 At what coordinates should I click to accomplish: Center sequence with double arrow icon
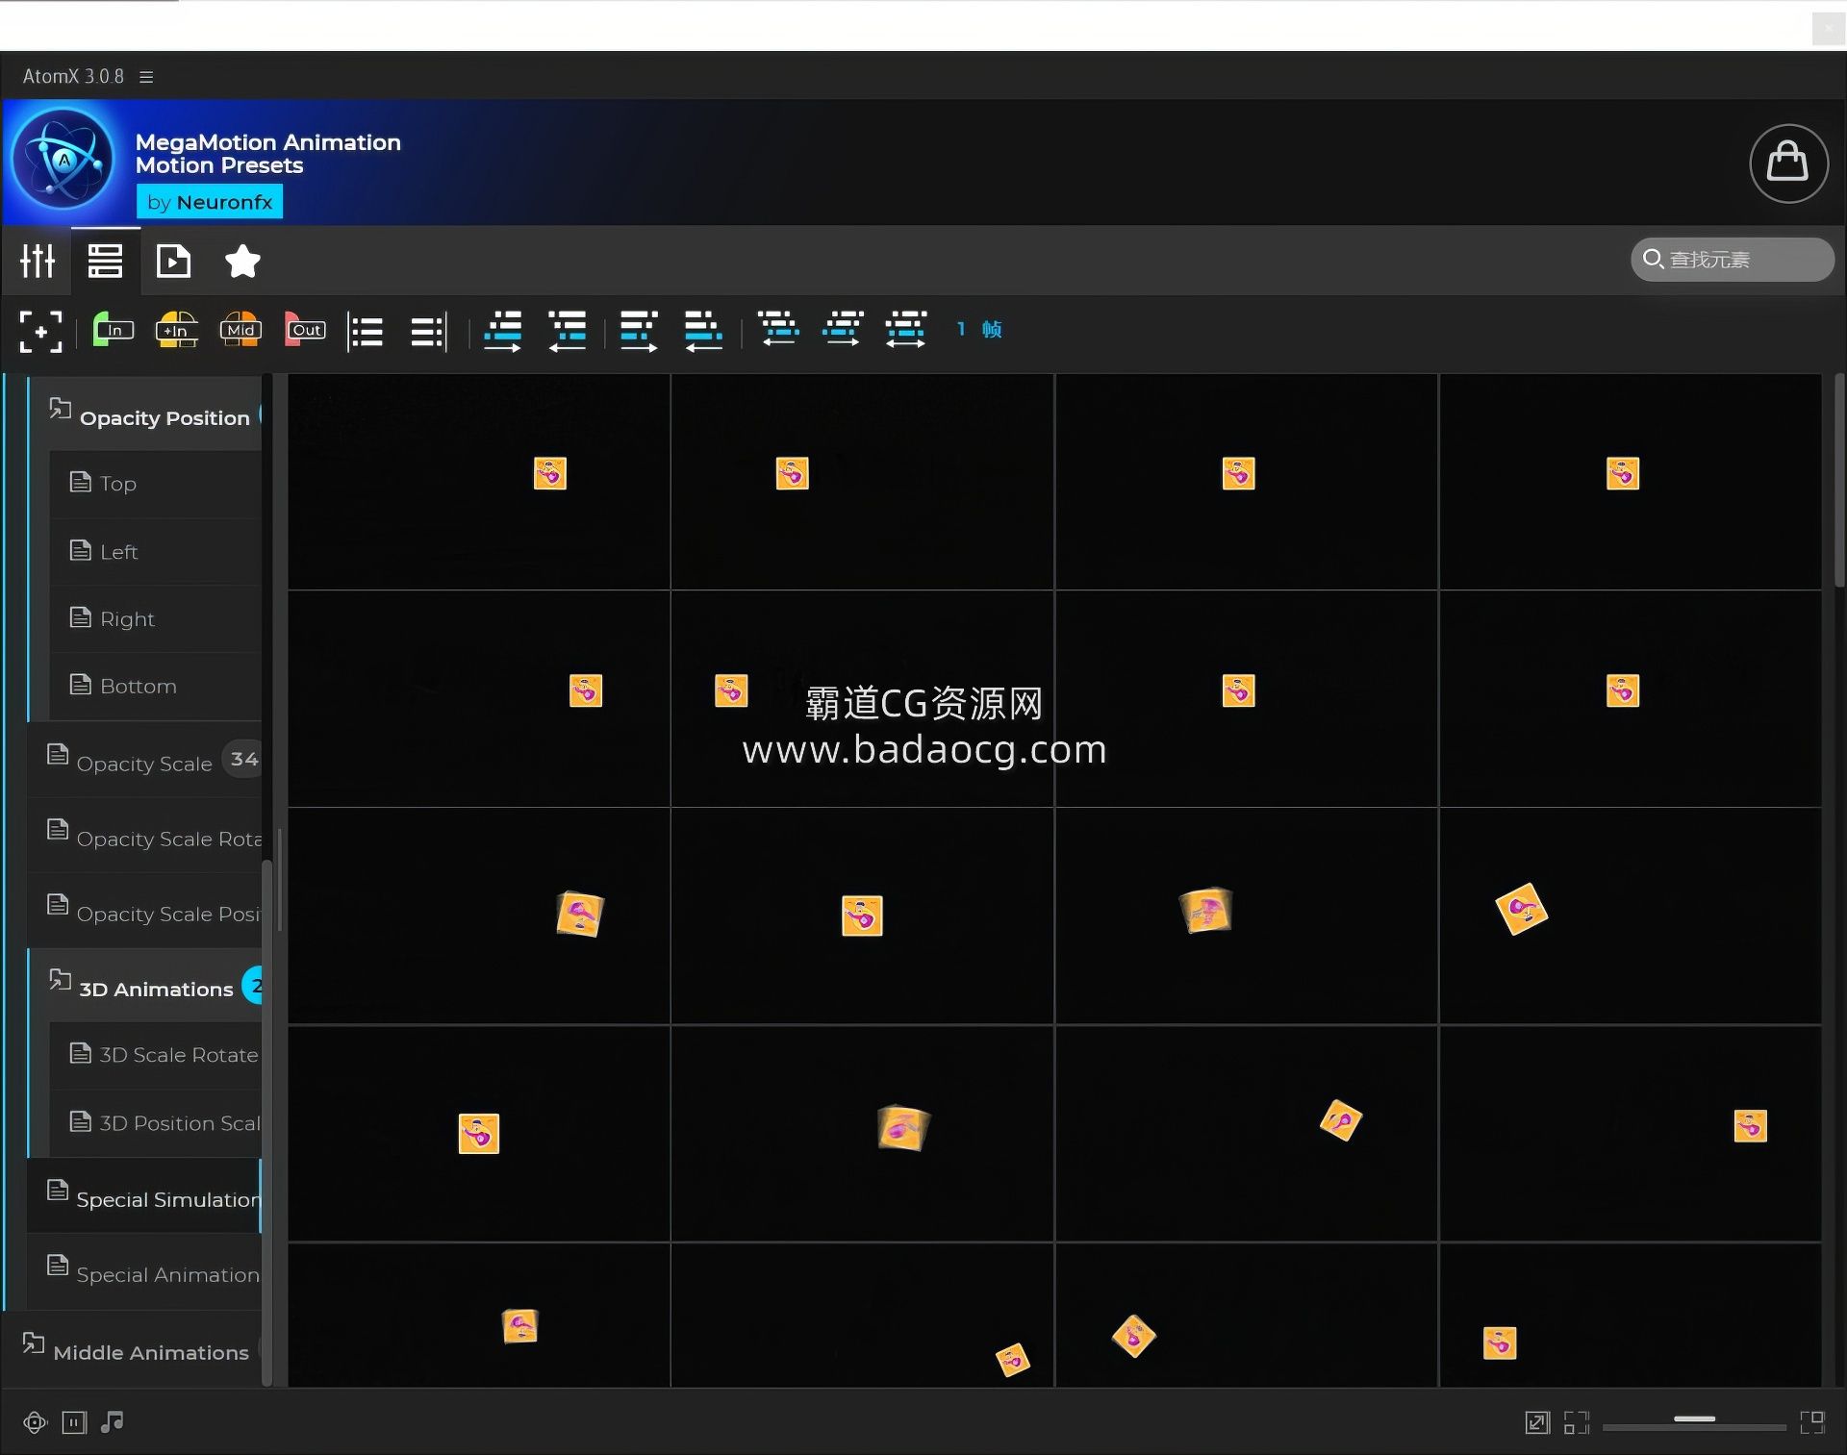(x=906, y=329)
